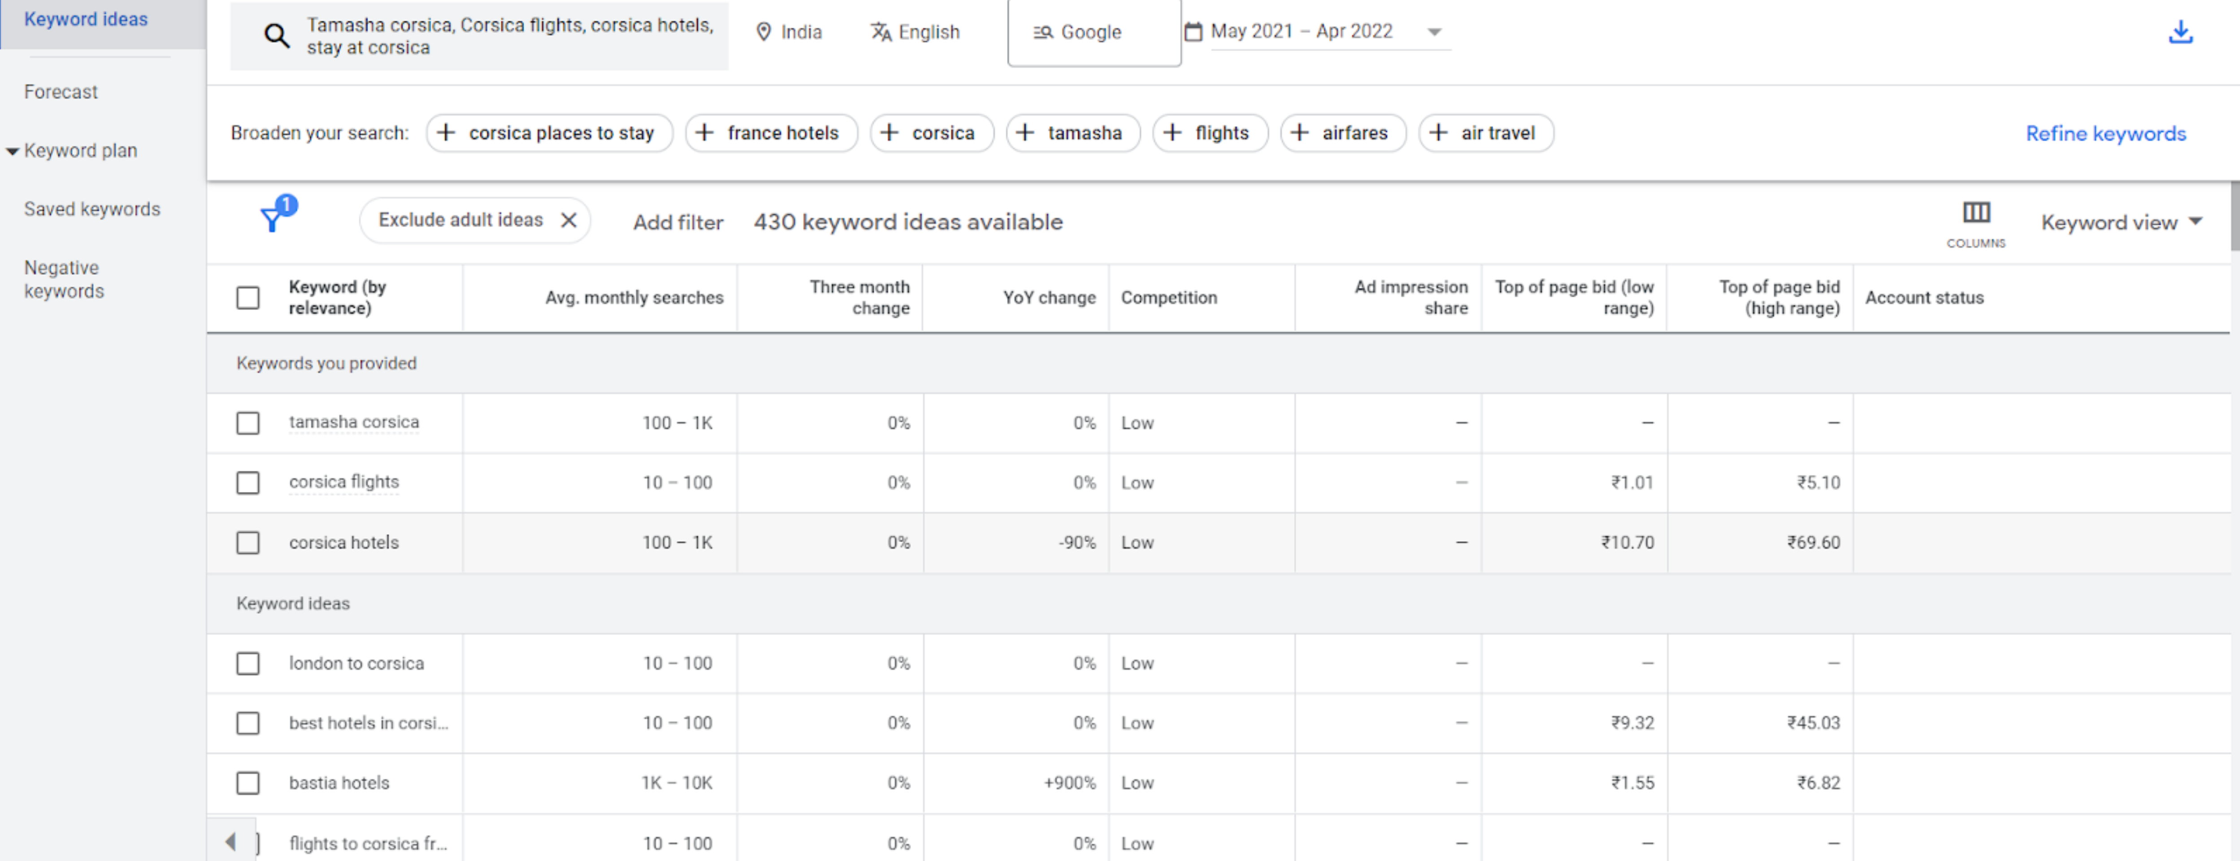Sort by Competition column header

1169,298
